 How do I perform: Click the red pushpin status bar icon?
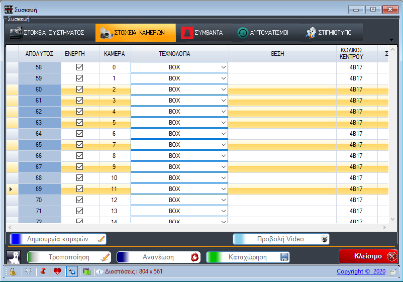pos(43,271)
